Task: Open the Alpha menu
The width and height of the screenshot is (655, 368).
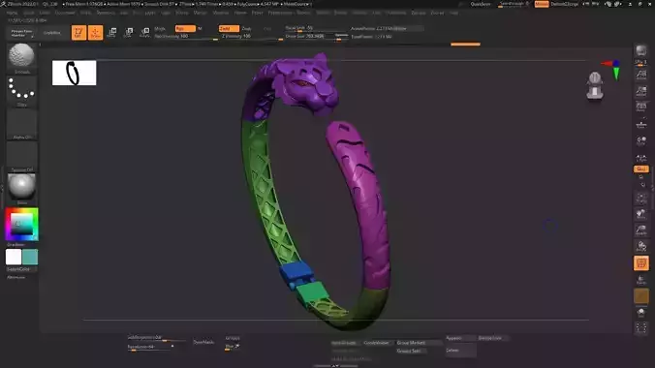Action: coord(13,13)
